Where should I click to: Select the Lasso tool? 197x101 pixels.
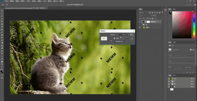[x=2, y=16]
